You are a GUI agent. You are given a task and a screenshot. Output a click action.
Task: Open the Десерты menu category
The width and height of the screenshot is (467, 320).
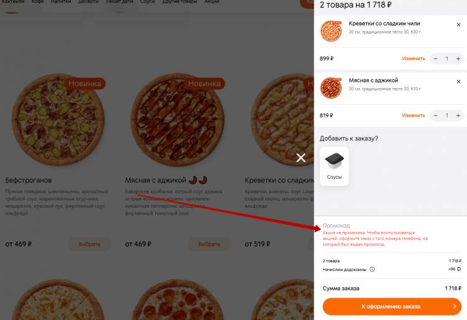(x=88, y=2)
